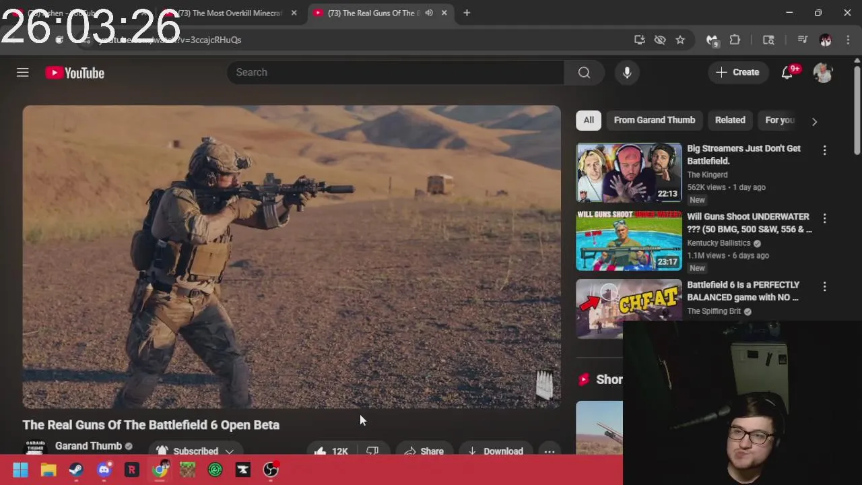Open The Spiffing Brit channel link

click(x=714, y=311)
